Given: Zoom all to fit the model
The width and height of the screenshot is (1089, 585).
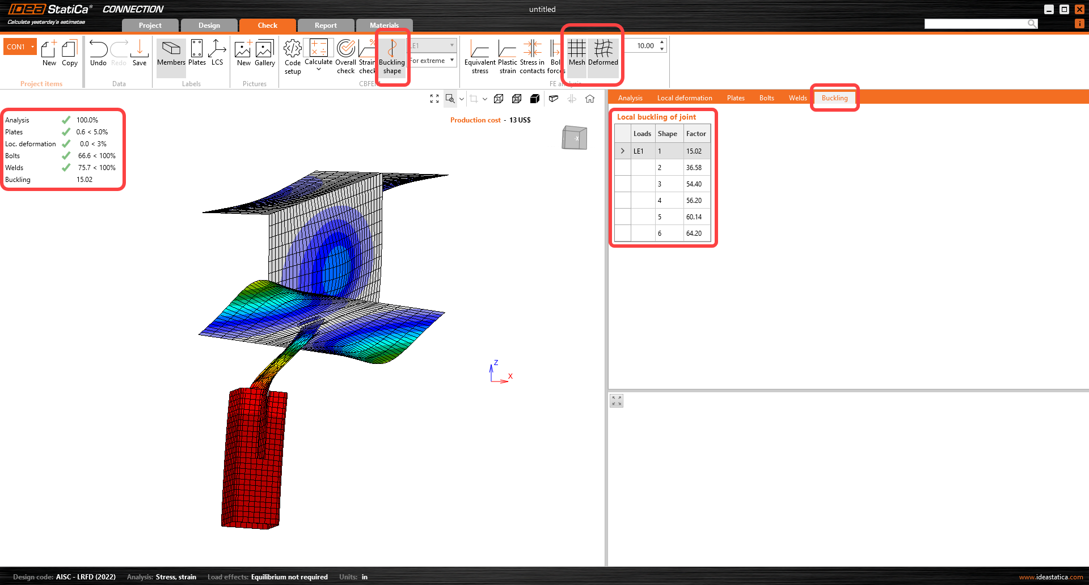Looking at the screenshot, I should click(434, 99).
